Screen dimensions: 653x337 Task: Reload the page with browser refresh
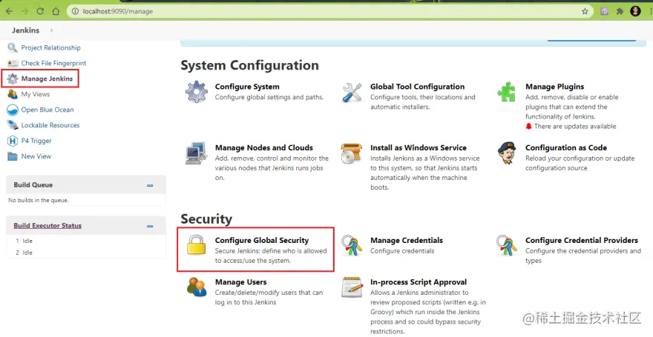pyautogui.click(x=40, y=11)
